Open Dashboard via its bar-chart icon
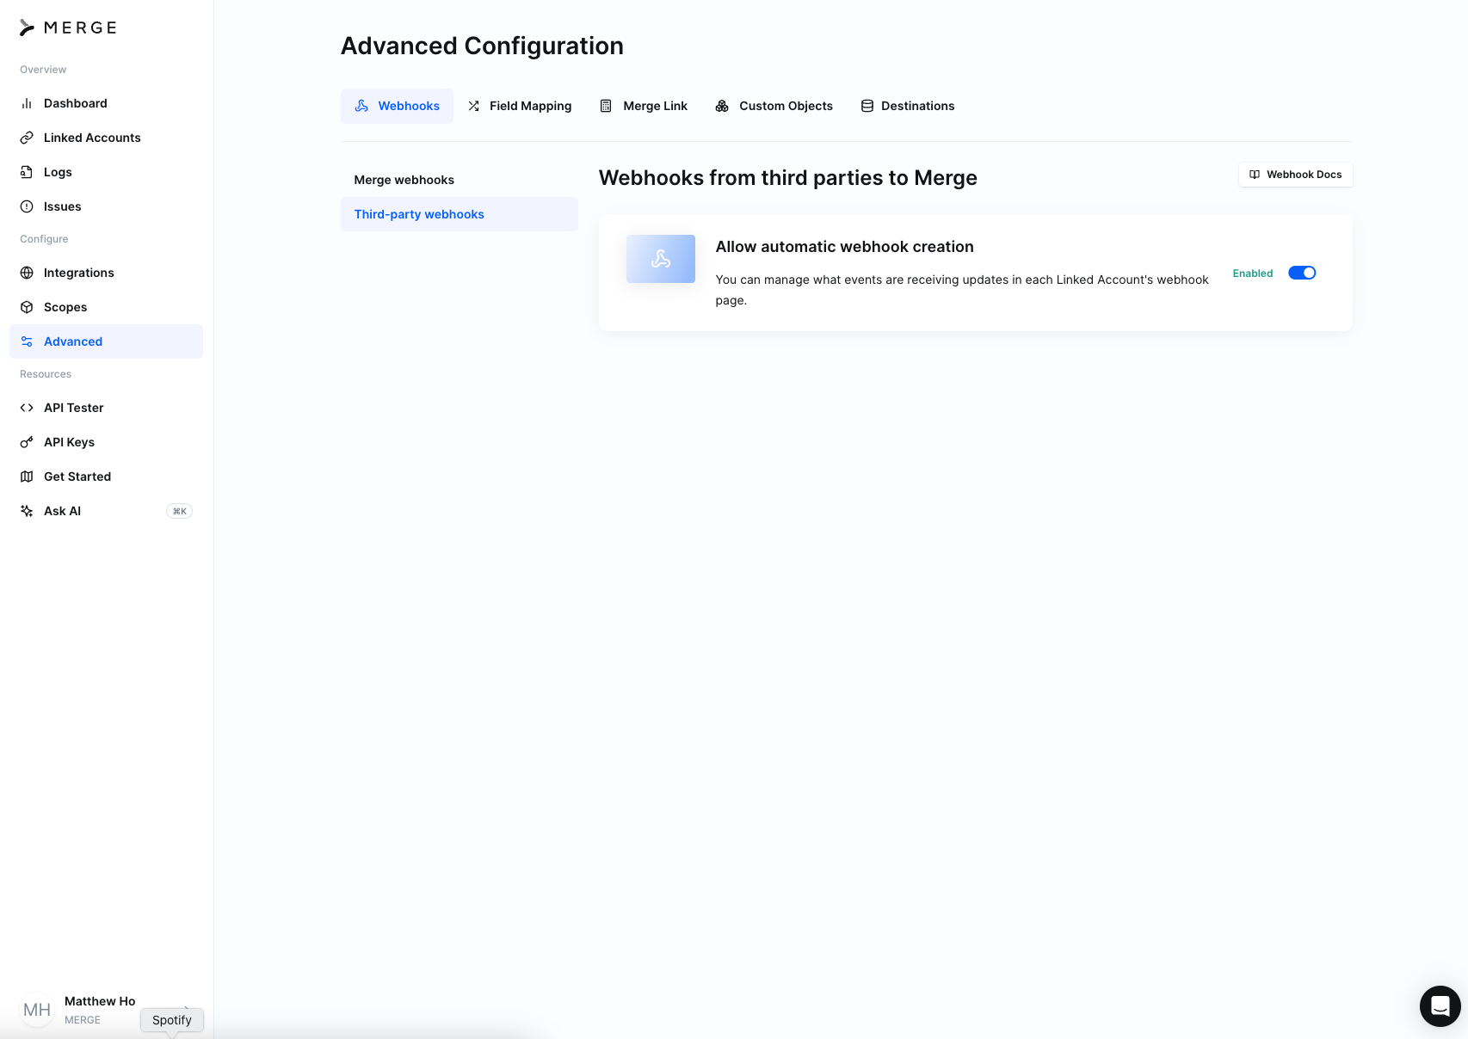 click(27, 103)
